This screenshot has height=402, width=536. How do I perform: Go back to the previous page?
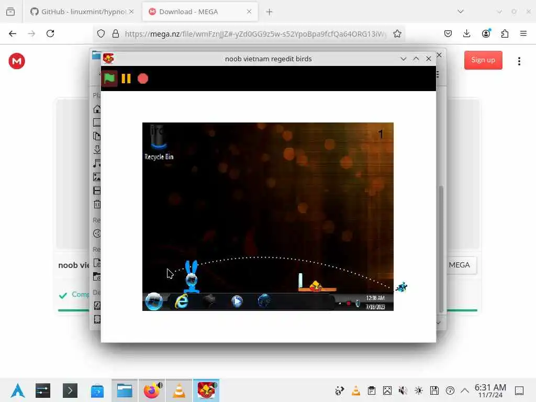13,33
